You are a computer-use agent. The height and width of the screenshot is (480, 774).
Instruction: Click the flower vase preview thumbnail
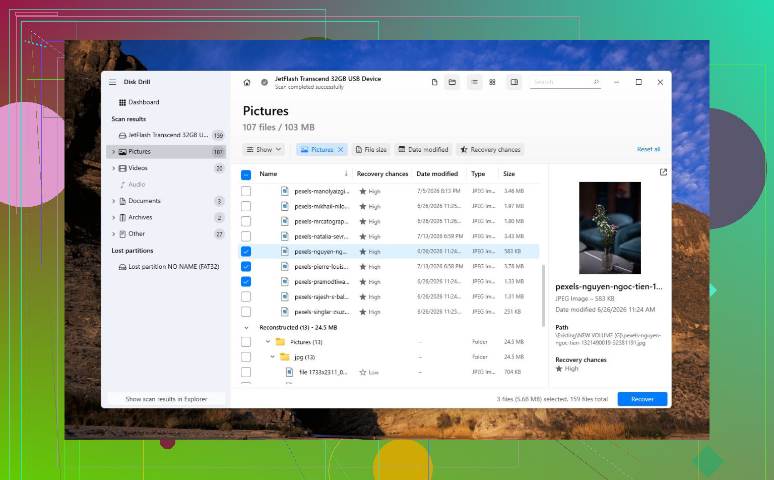(x=610, y=228)
